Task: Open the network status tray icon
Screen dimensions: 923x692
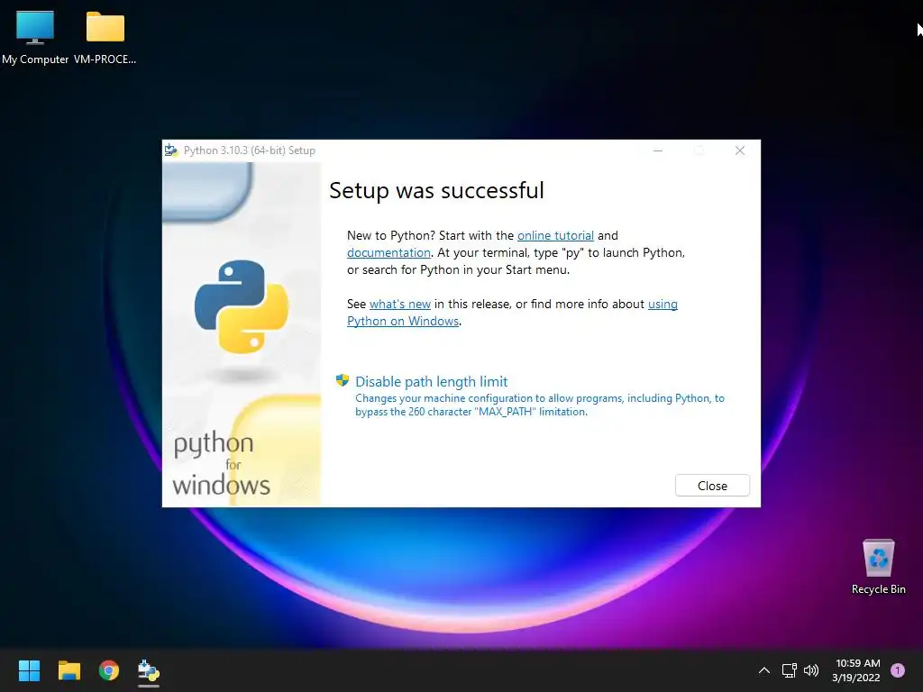Action: 789,670
